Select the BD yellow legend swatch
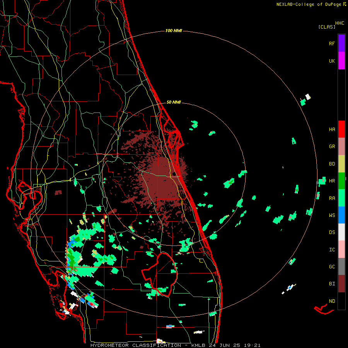This screenshot has height=348, width=348. 341,164
